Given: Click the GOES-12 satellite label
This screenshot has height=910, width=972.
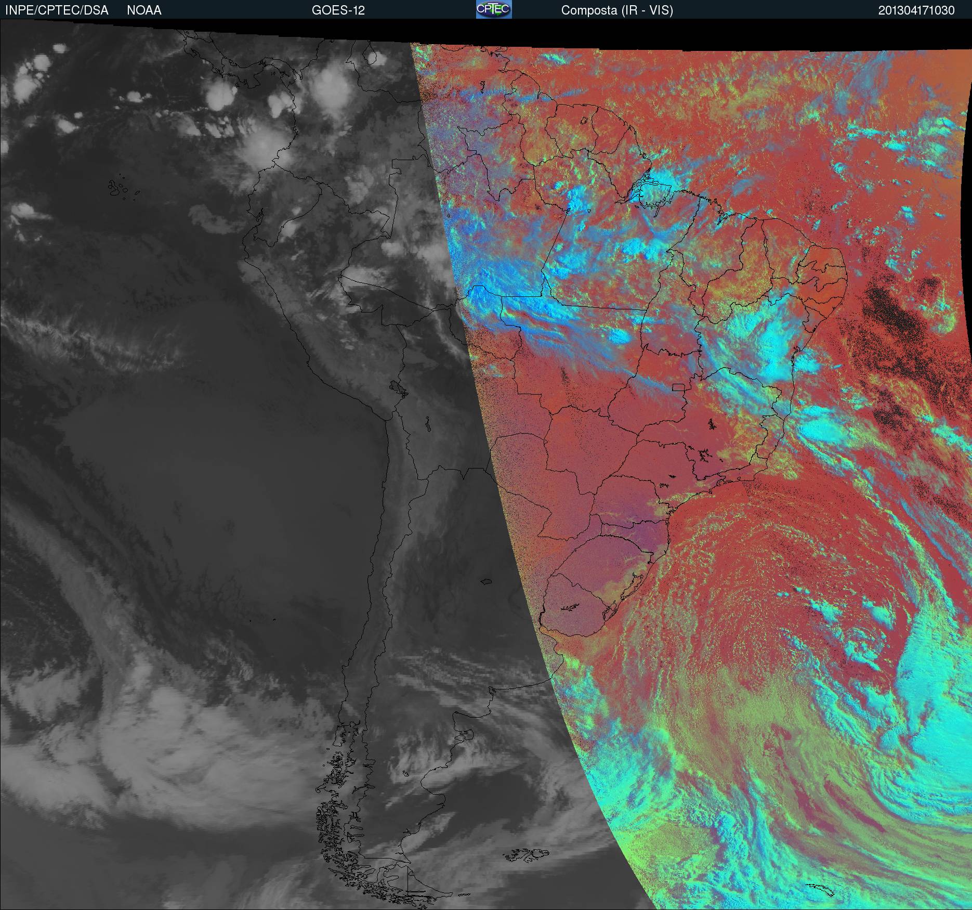Looking at the screenshot, I should [338, 10].
